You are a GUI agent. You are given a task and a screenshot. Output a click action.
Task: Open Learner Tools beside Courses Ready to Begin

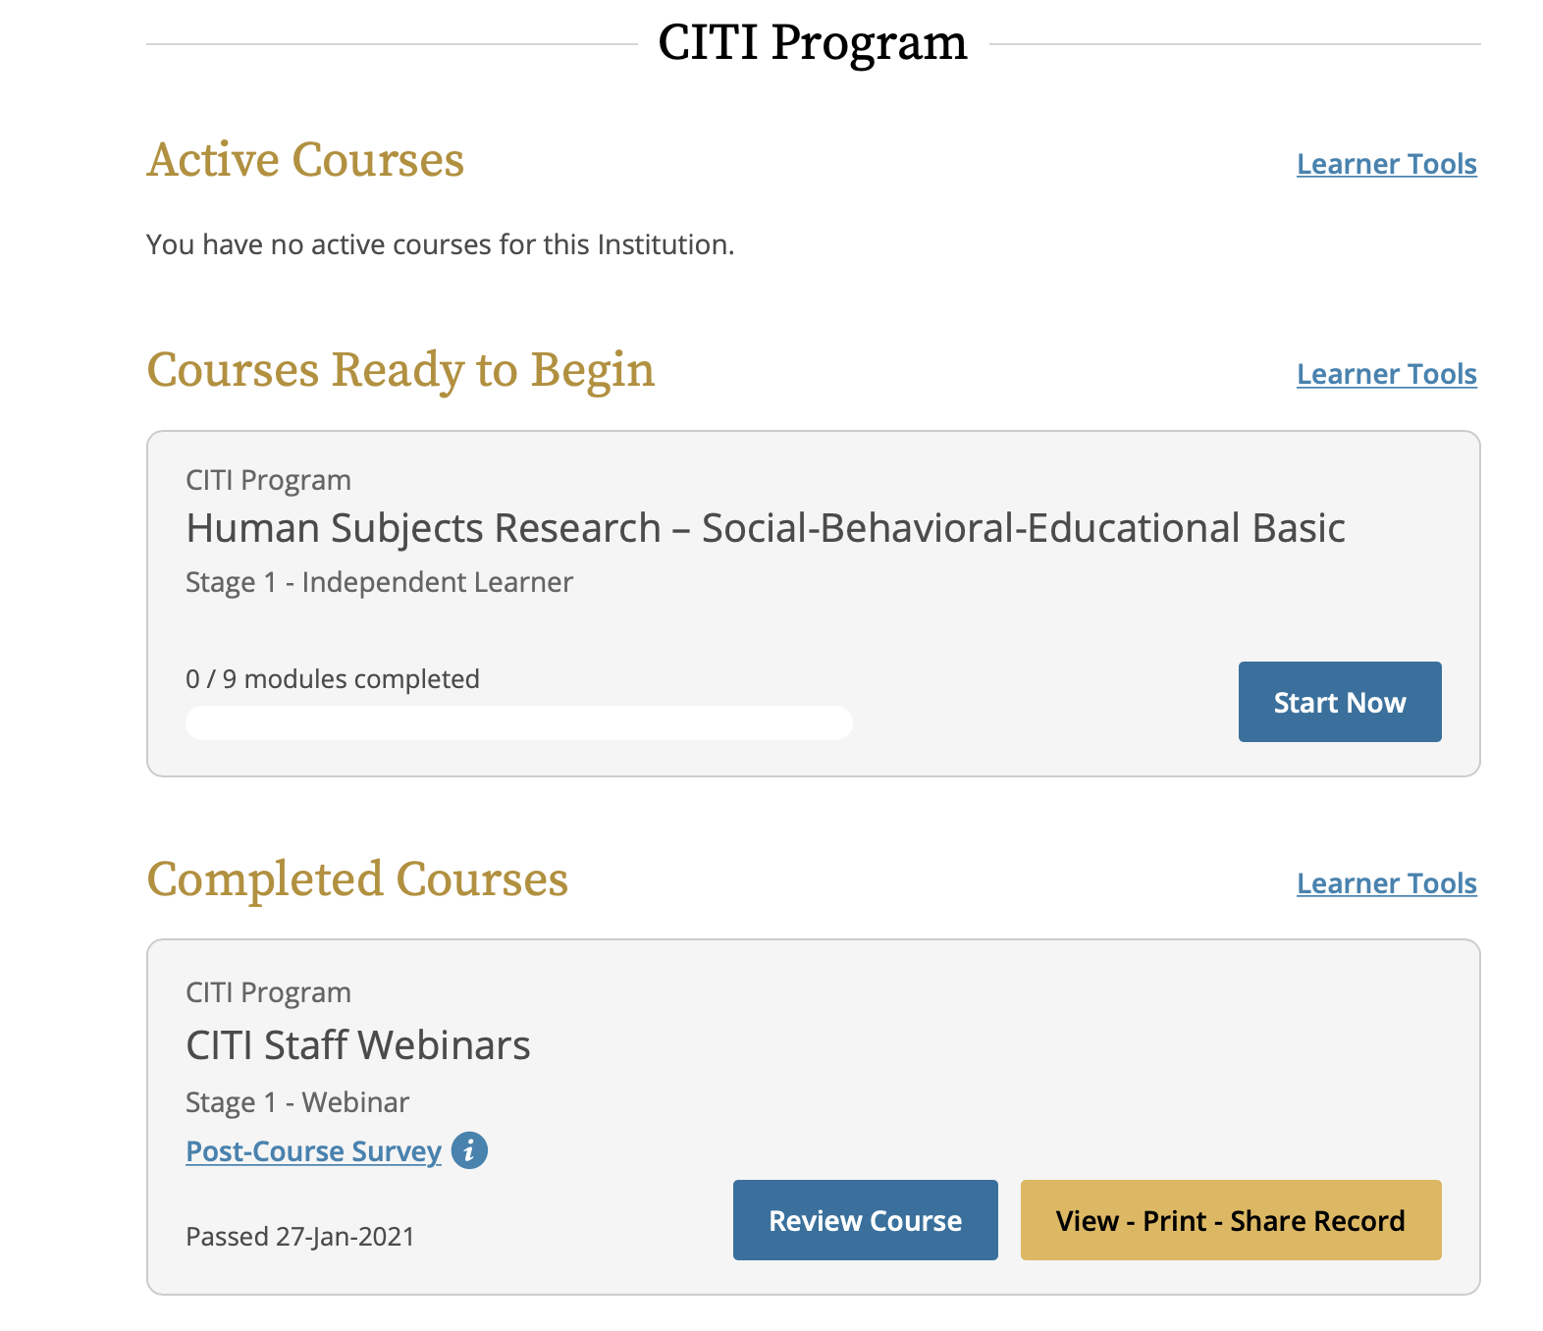tap(1386, 374)
